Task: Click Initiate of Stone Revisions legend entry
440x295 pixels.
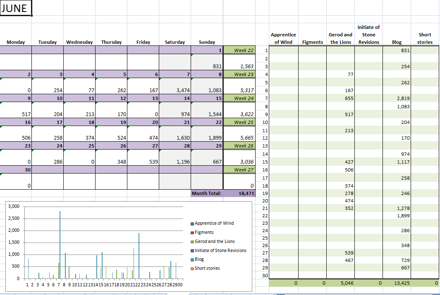Action: point(220,251)
